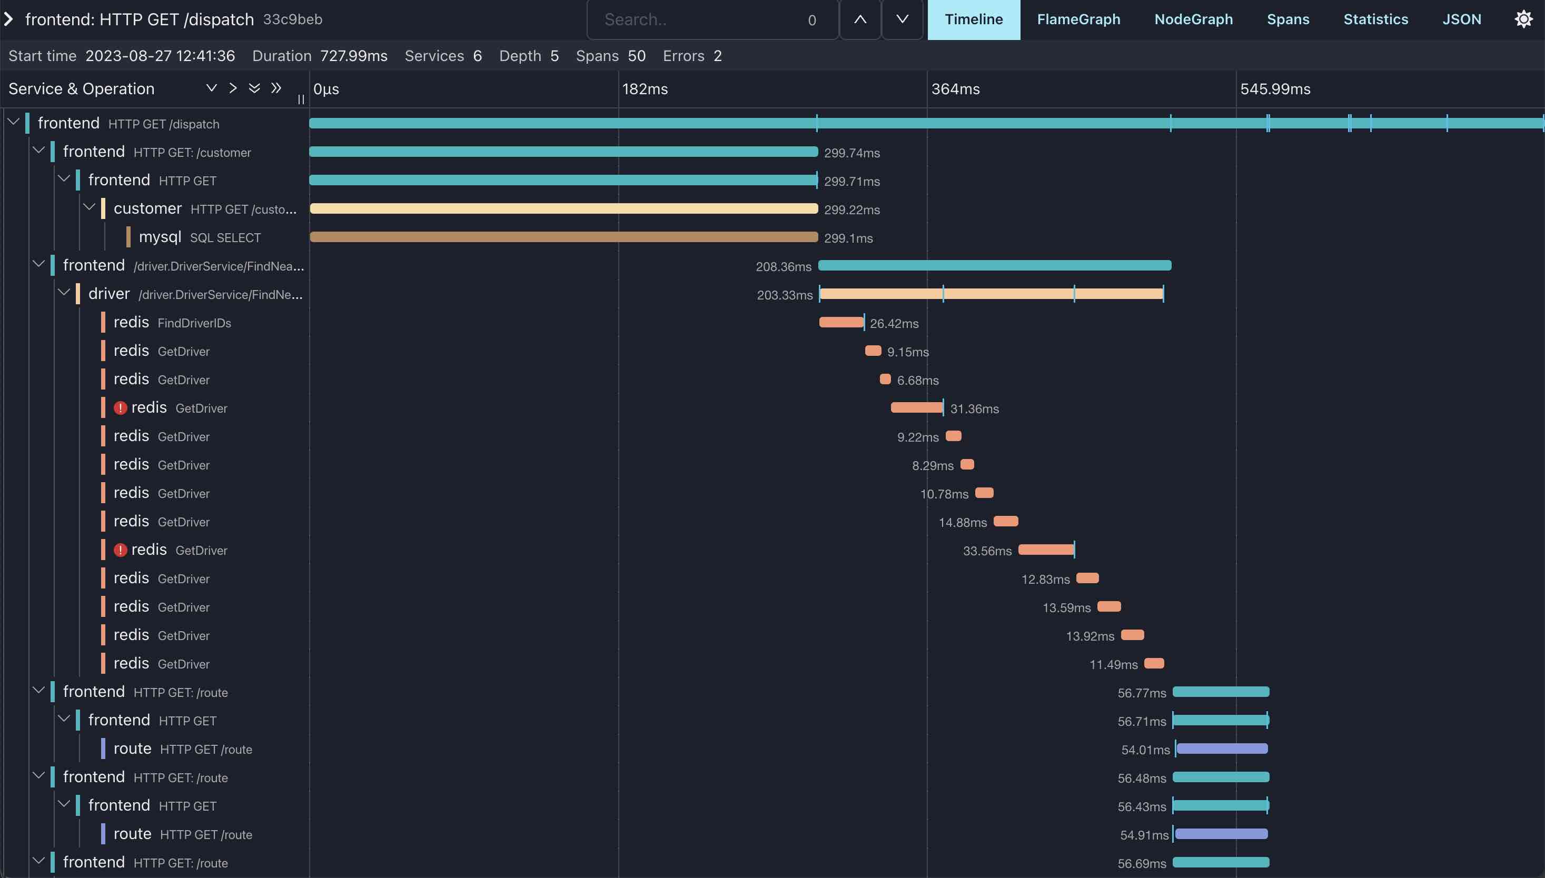Open the Statistics tab
Viewport: 1545px width, 878px height.
[x=1375, y=19]
